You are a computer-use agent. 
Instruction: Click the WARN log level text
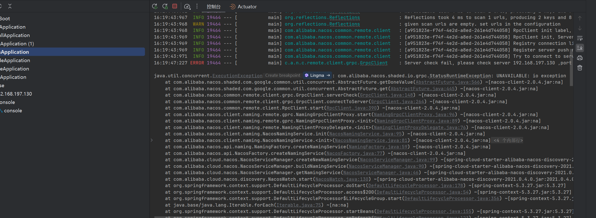pyautogui.click(x=198, y=24)
